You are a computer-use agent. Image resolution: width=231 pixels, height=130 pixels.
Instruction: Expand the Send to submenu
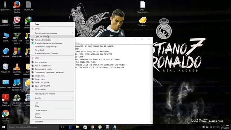pyautogui.click(x=52, y=98)
